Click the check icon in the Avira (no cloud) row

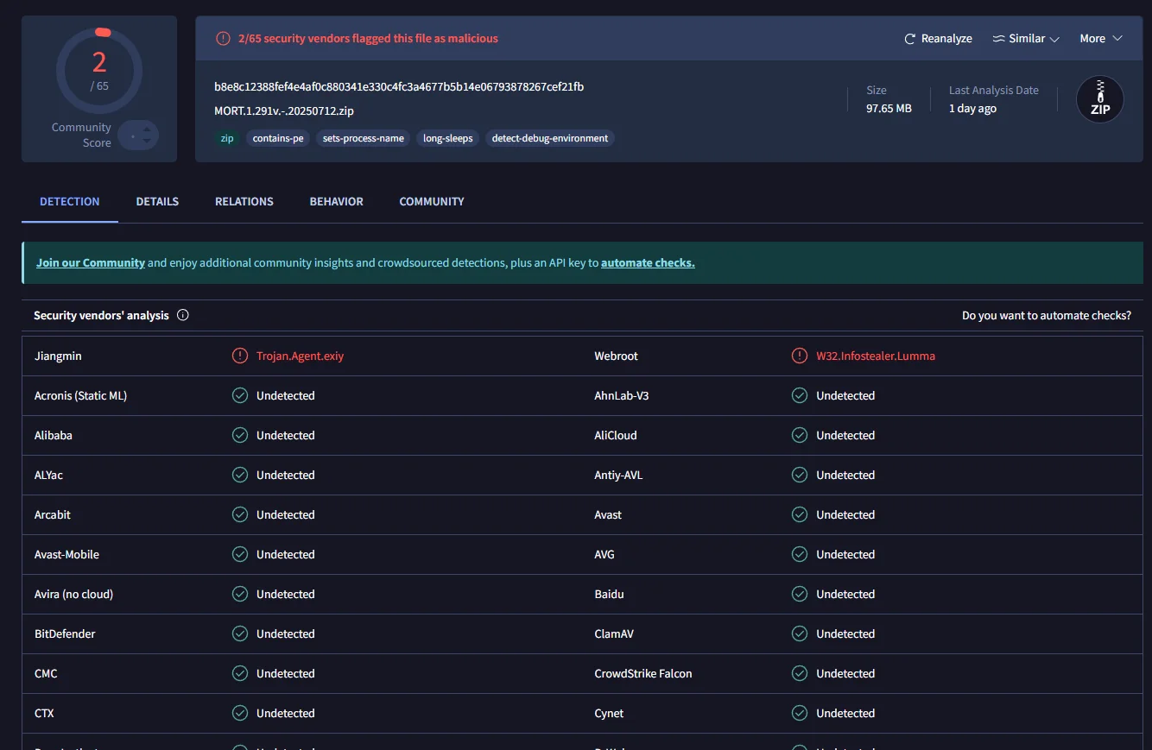(x=240, y=594)
